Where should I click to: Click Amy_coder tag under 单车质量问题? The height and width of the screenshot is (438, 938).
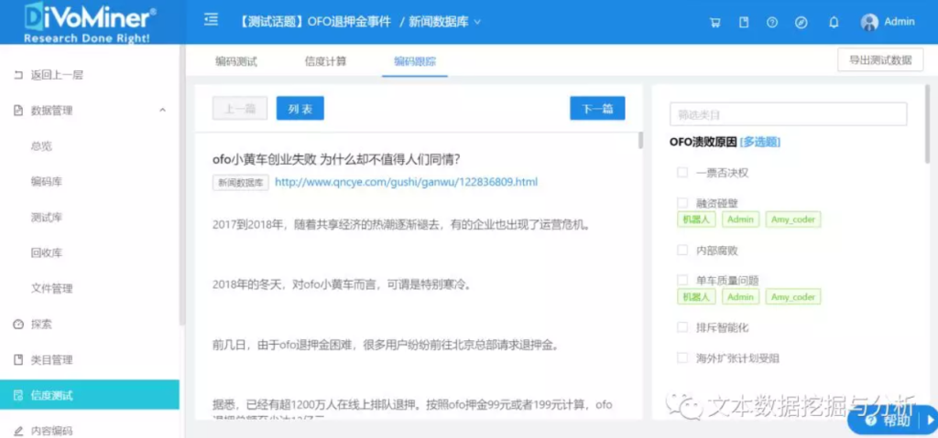[793, 296]
